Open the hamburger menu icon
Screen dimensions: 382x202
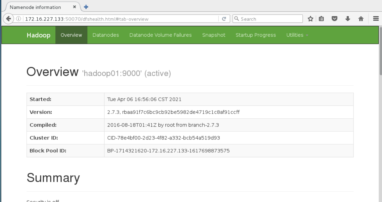pyautogui.click(x=376, y=19)
